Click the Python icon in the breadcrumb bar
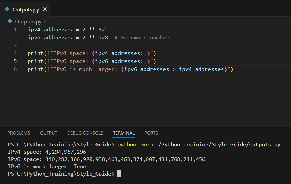The width and height of the screenshot is (291, 184). tap(10, 21)
